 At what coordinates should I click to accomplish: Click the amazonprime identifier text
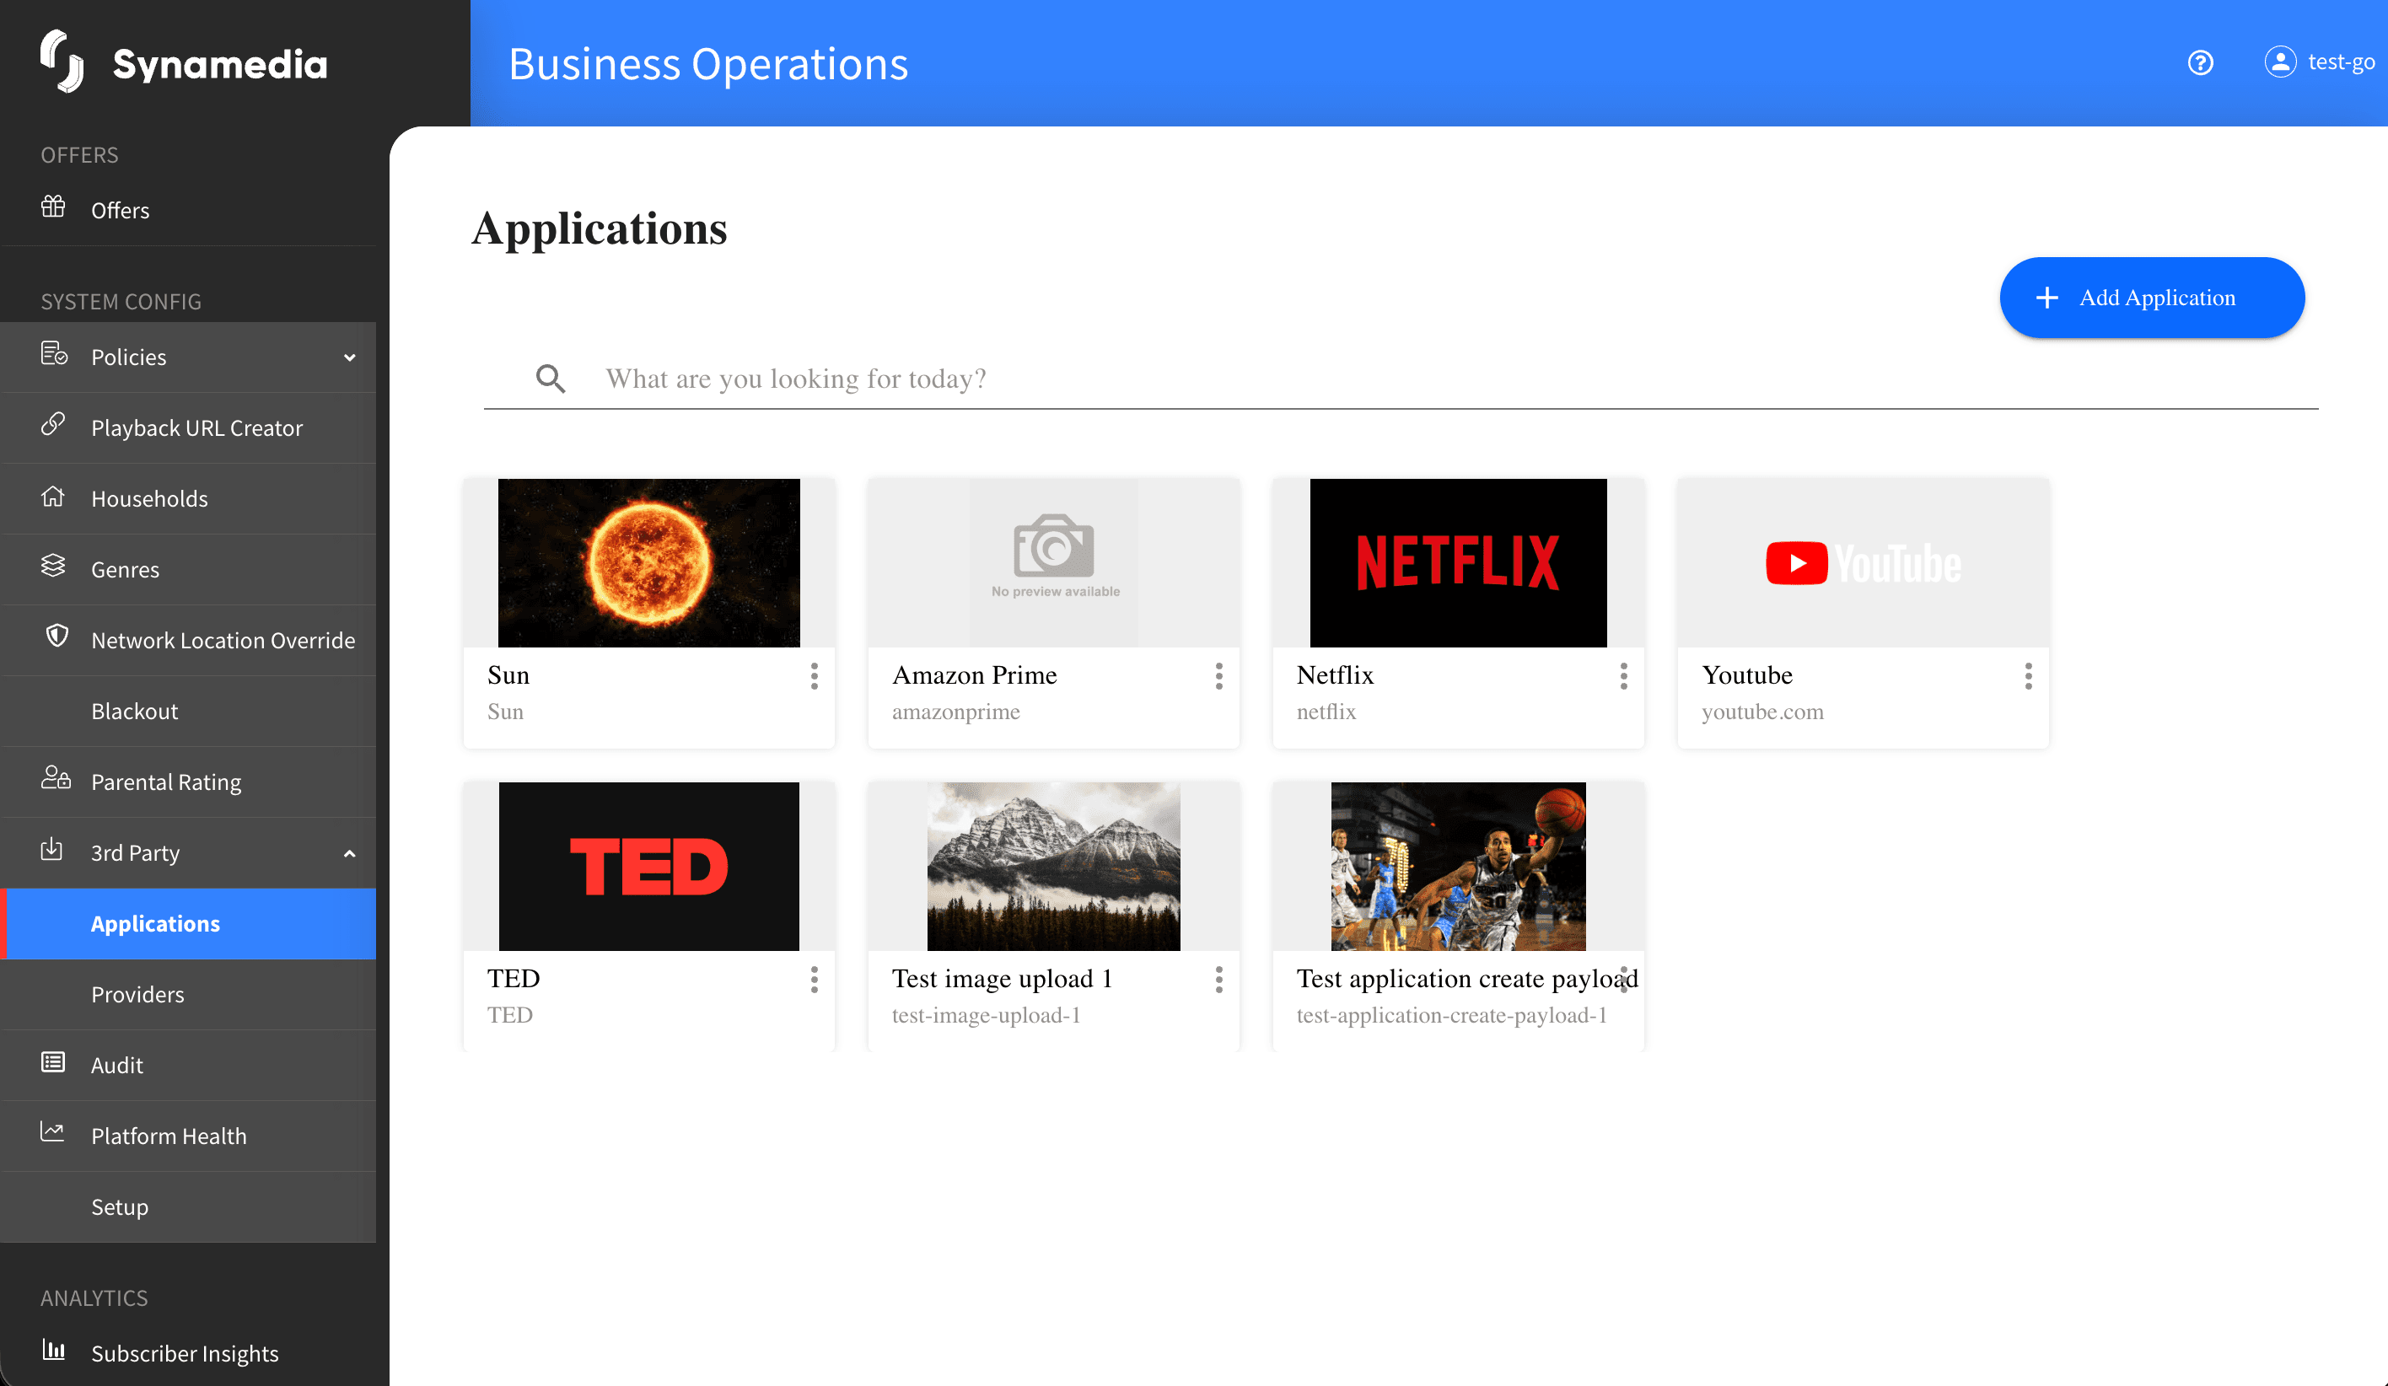[x=955, y=712]
